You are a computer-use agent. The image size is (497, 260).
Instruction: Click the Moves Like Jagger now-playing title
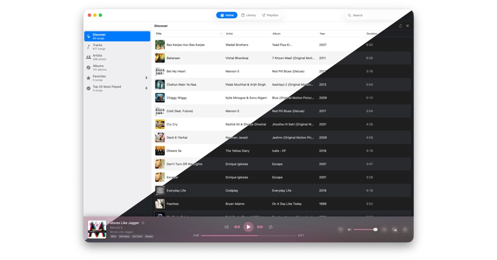point(124,223)
